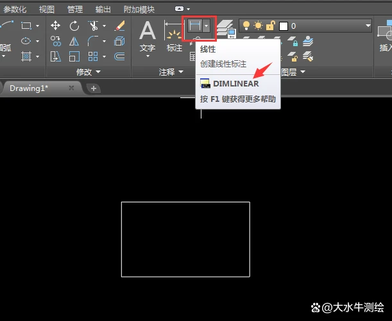Switch to the Drawing1* file tab
Image resolution: width=392 pixels, height=321 pixels.
[x=41, y=88]
